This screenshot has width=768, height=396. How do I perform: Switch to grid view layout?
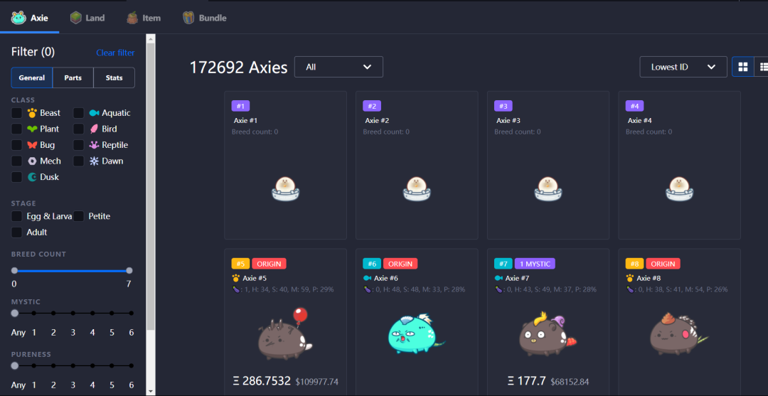(x=742, y=67)
